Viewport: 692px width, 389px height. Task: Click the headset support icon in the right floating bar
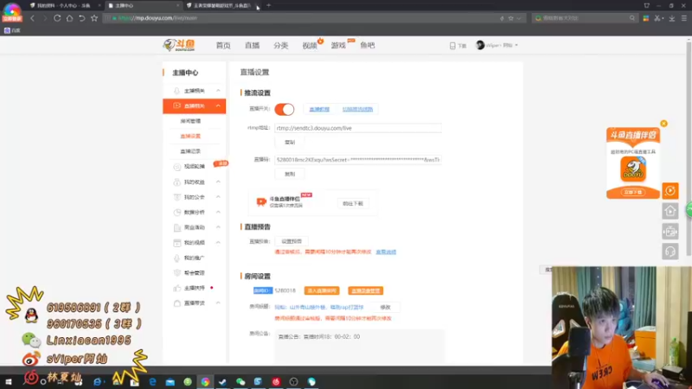click(x=670, y=252)
